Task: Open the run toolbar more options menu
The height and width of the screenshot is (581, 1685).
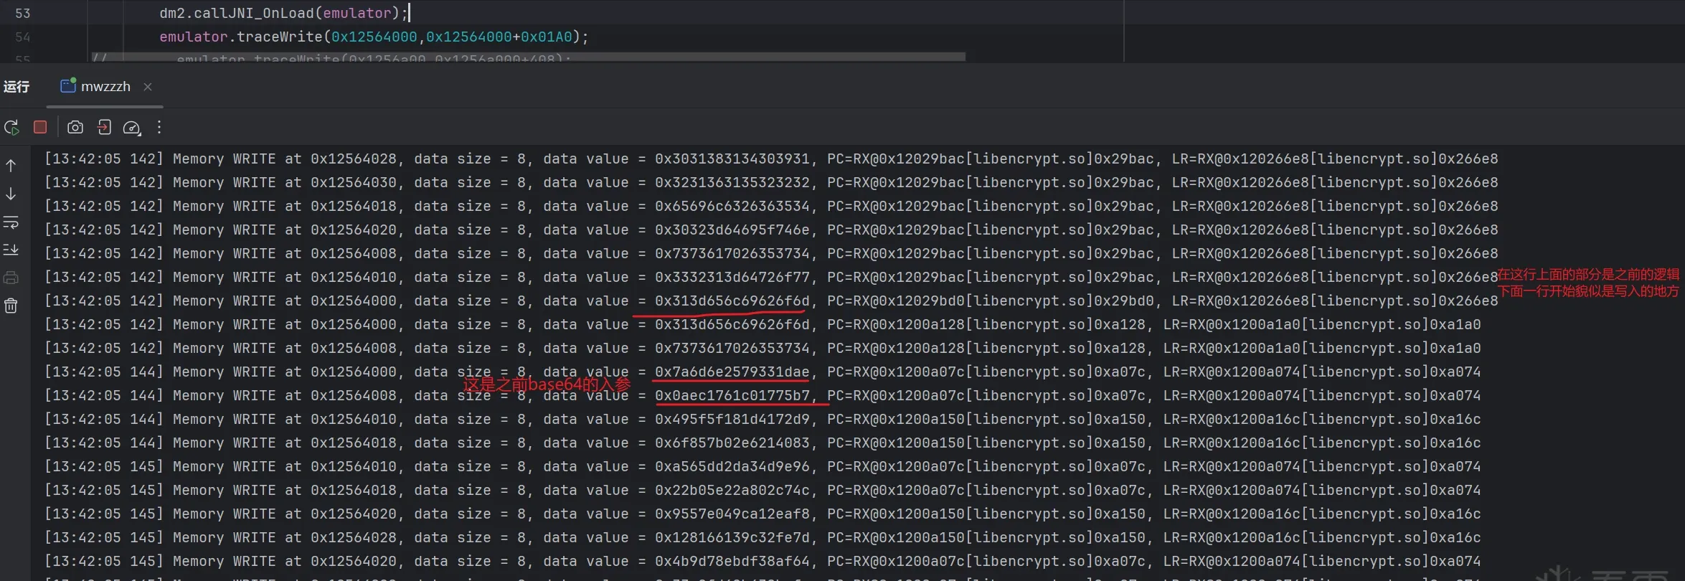Action: (x=159, y=127)
